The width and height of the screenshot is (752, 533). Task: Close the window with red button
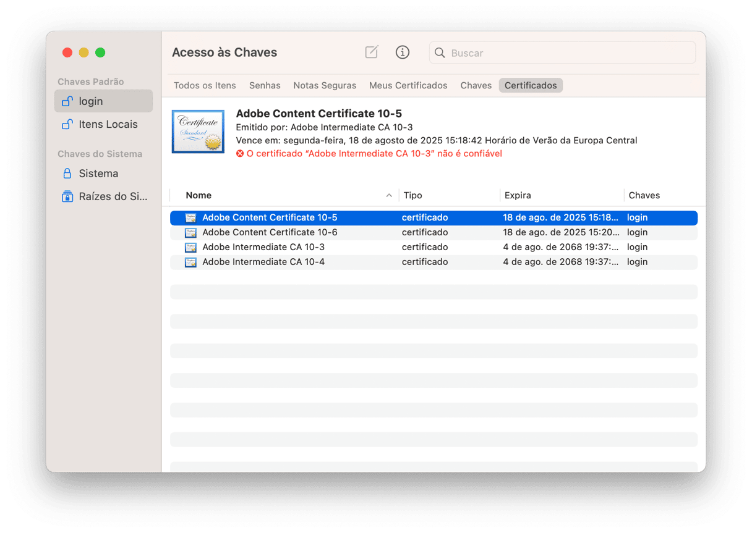(67, 53)
